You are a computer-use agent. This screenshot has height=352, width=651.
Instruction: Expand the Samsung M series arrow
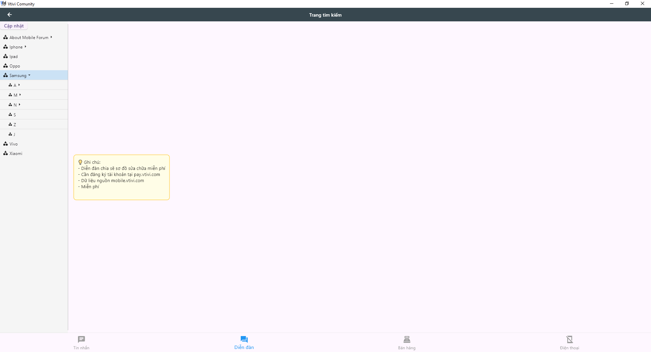20,95
